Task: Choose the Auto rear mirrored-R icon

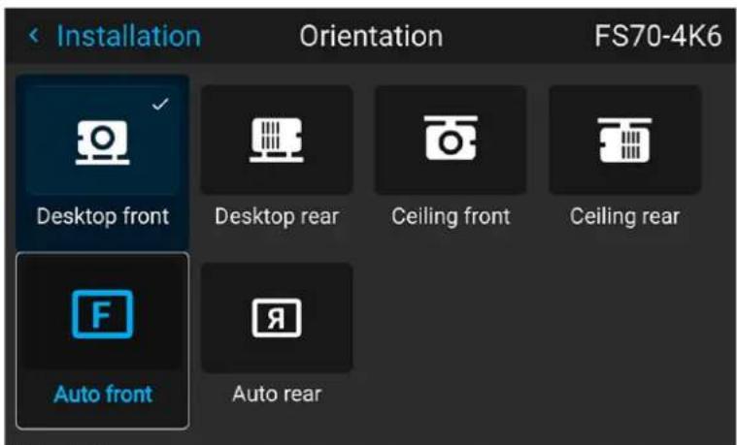Action: 277,318
